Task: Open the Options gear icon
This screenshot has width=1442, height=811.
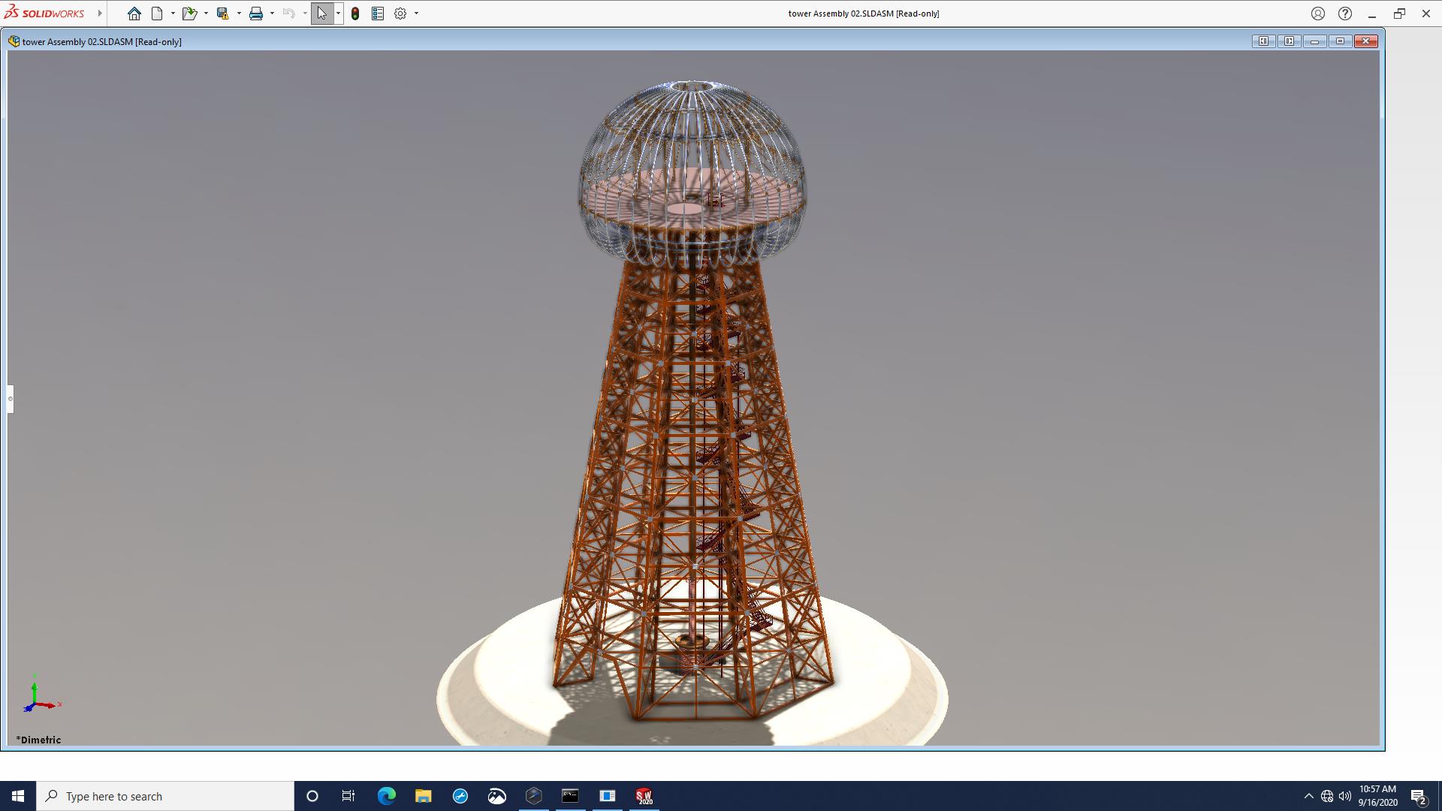Action: [400, 14]
